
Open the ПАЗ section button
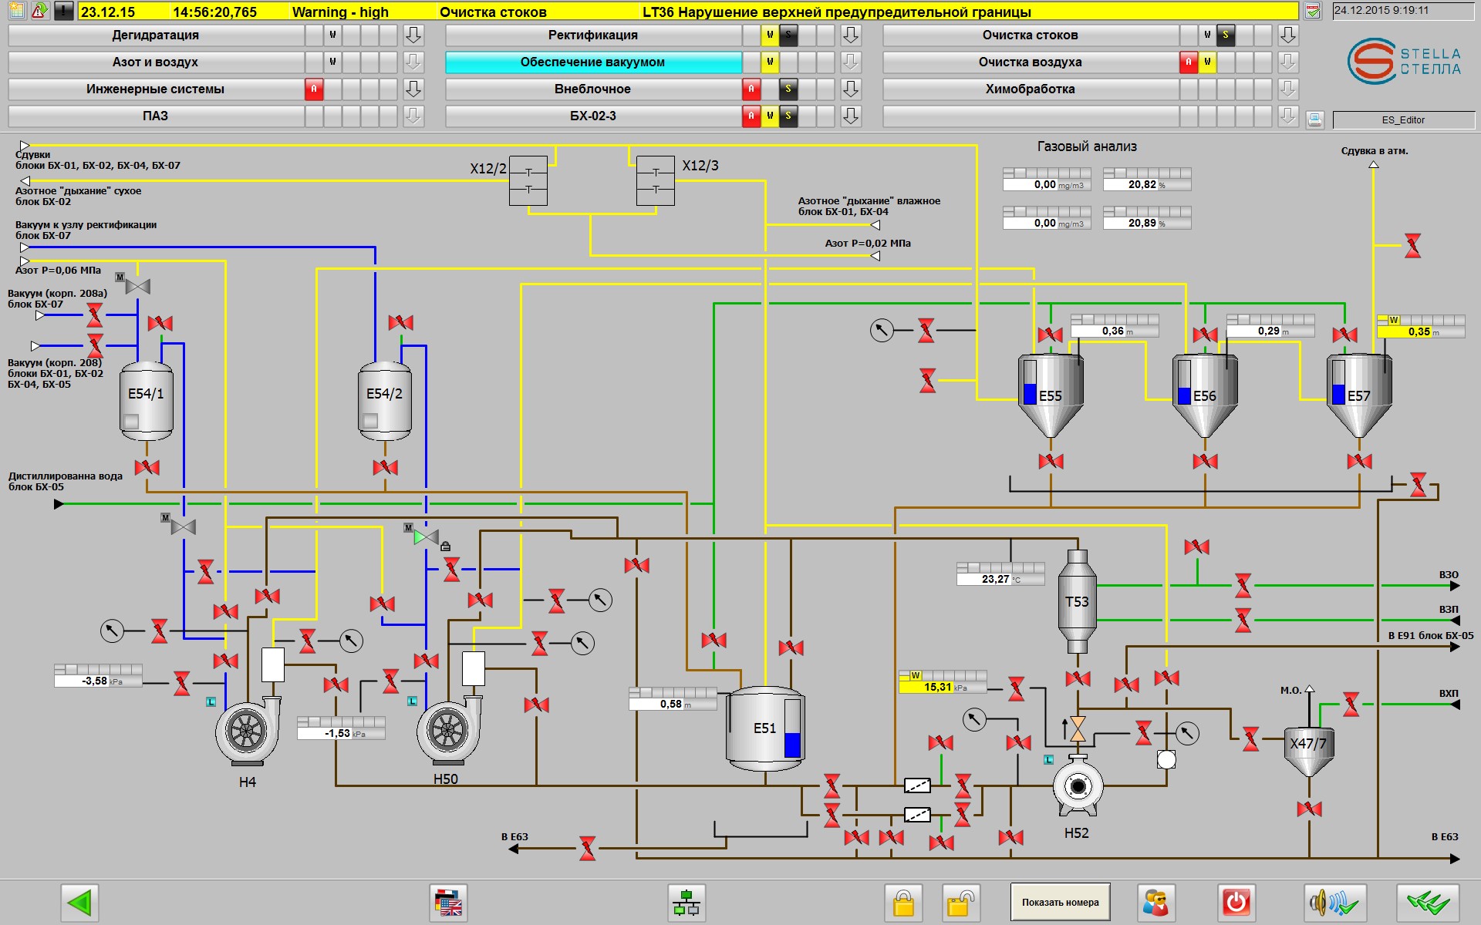156,116
